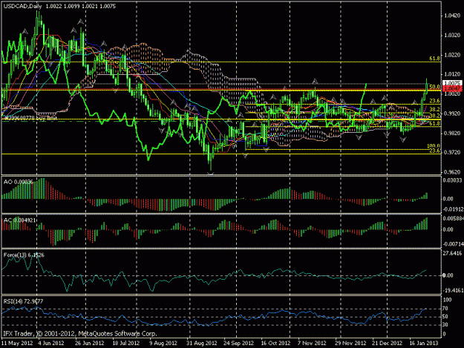Viewport: 464px width, 348px height.
Task: Click the 31 Aug 2012 date label
Action: coord(201,343)
